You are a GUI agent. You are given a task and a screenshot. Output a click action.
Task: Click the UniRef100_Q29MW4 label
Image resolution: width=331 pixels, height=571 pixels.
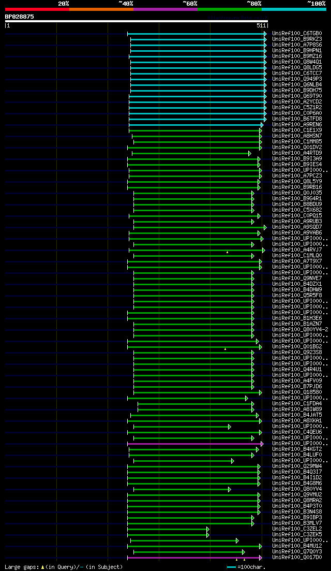[x=297, y=466]
